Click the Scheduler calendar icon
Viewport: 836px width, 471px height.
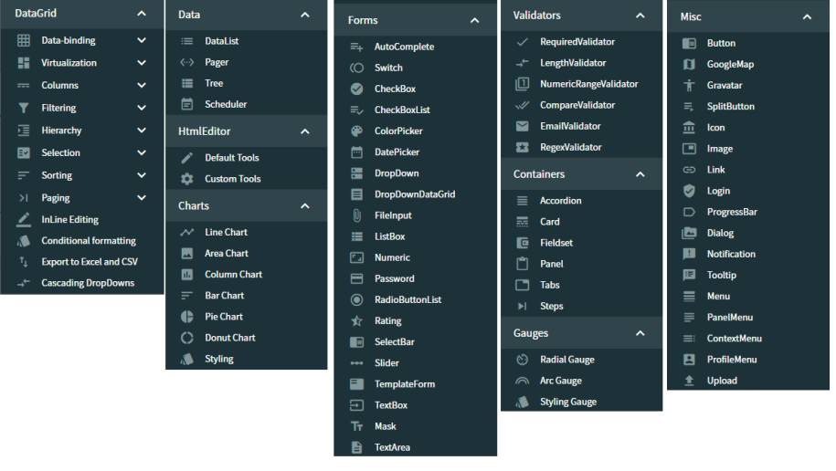pyautogui.click(x=187, y=104)
